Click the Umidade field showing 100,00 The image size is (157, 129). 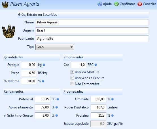pos(98,99)
